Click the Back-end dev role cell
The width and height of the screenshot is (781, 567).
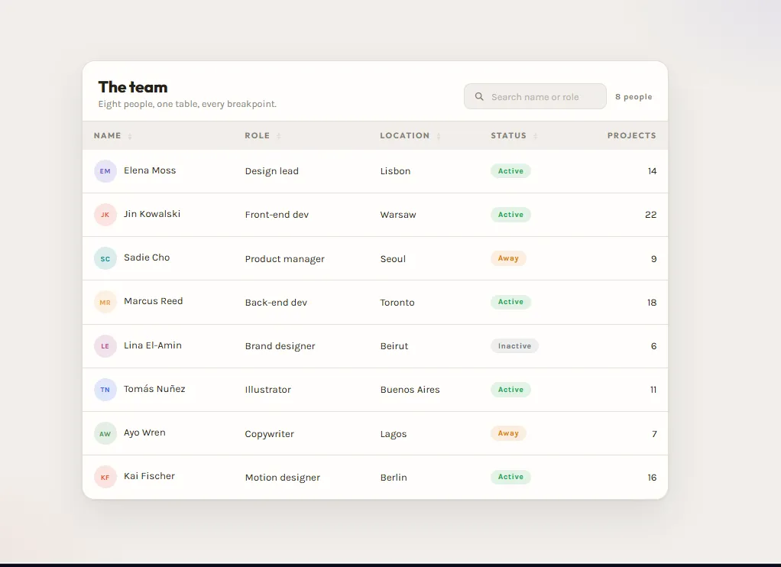pos(276,303)
